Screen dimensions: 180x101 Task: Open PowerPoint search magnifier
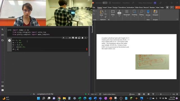pos(133,3)
